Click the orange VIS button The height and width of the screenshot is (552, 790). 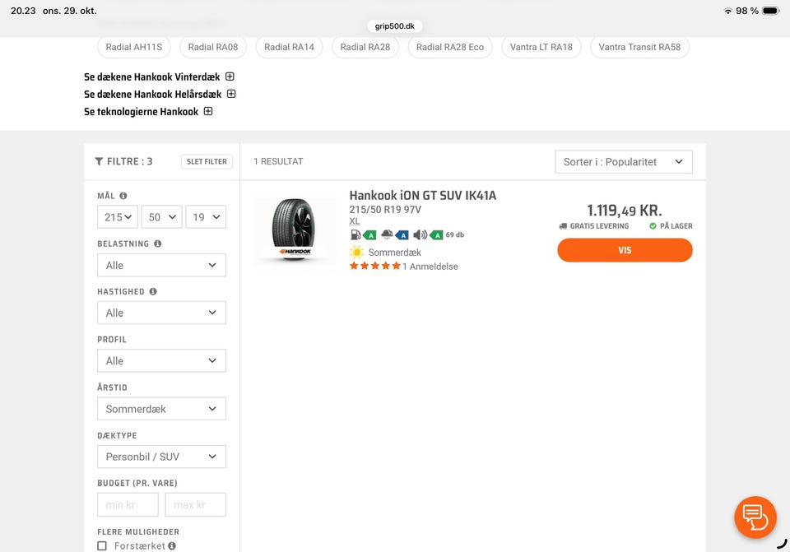tap(625, 250)
